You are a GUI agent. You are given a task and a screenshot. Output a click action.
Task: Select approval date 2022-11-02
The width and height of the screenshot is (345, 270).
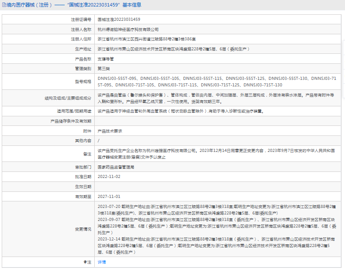tap(109, 177)
